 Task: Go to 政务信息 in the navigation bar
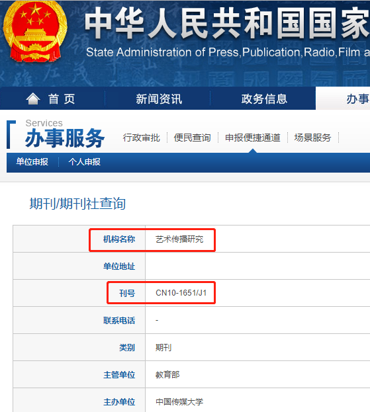point(264,99)
